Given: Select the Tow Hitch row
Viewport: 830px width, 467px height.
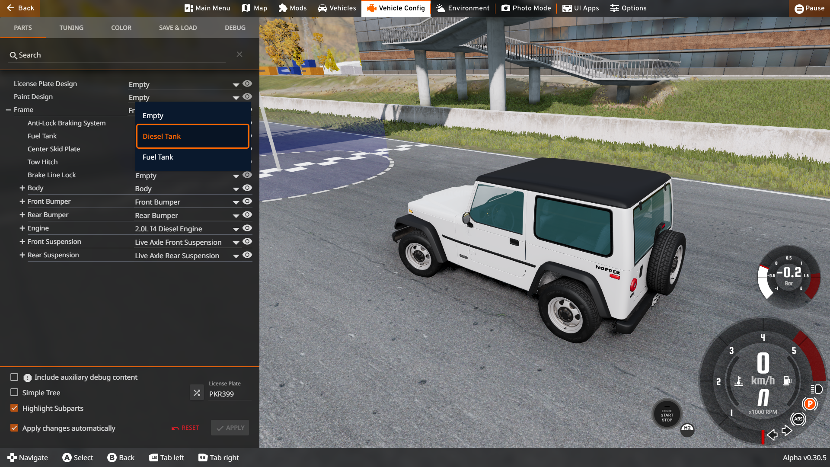Looking at the screenshot, I should click(x=43, y=162).
